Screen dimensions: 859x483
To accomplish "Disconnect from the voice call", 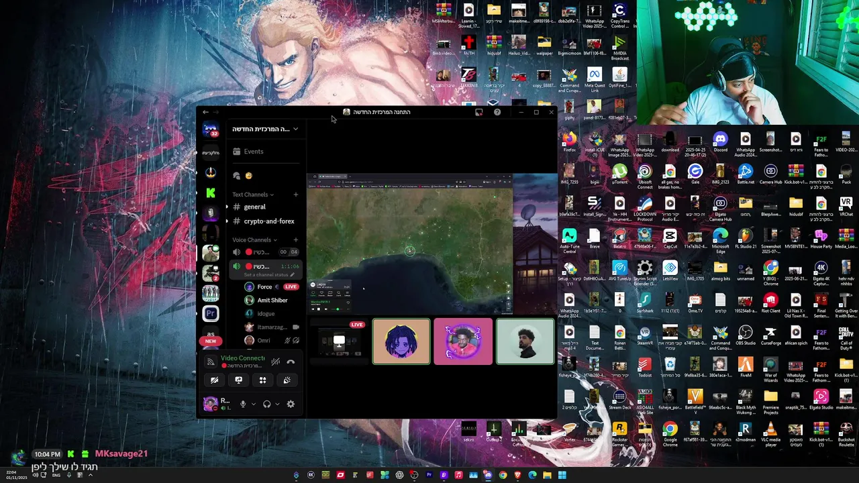I will pyautogui.click(x=291, y=362).
